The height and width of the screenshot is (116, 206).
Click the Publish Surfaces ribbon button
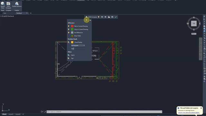[17, 5]
